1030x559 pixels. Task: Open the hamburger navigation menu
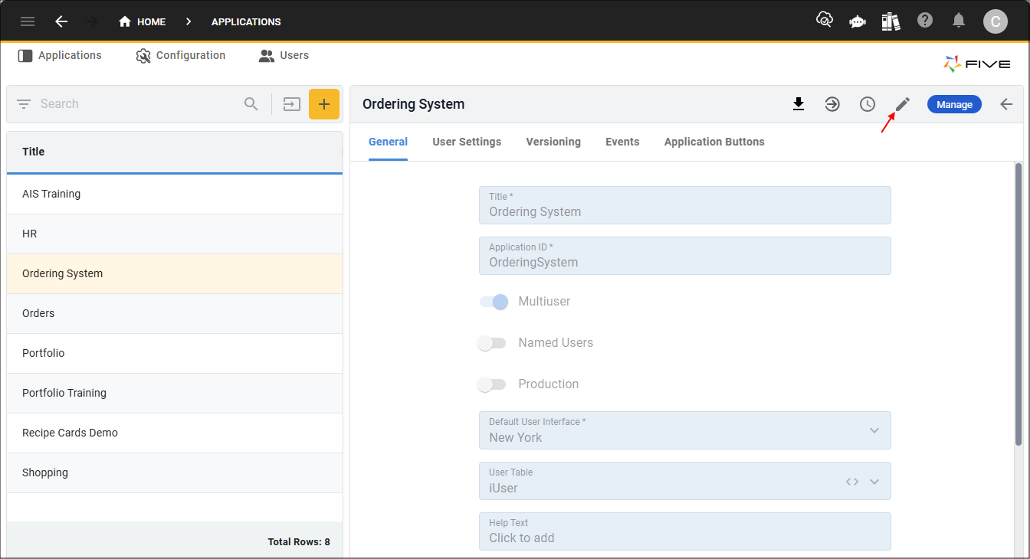[28, 21]
